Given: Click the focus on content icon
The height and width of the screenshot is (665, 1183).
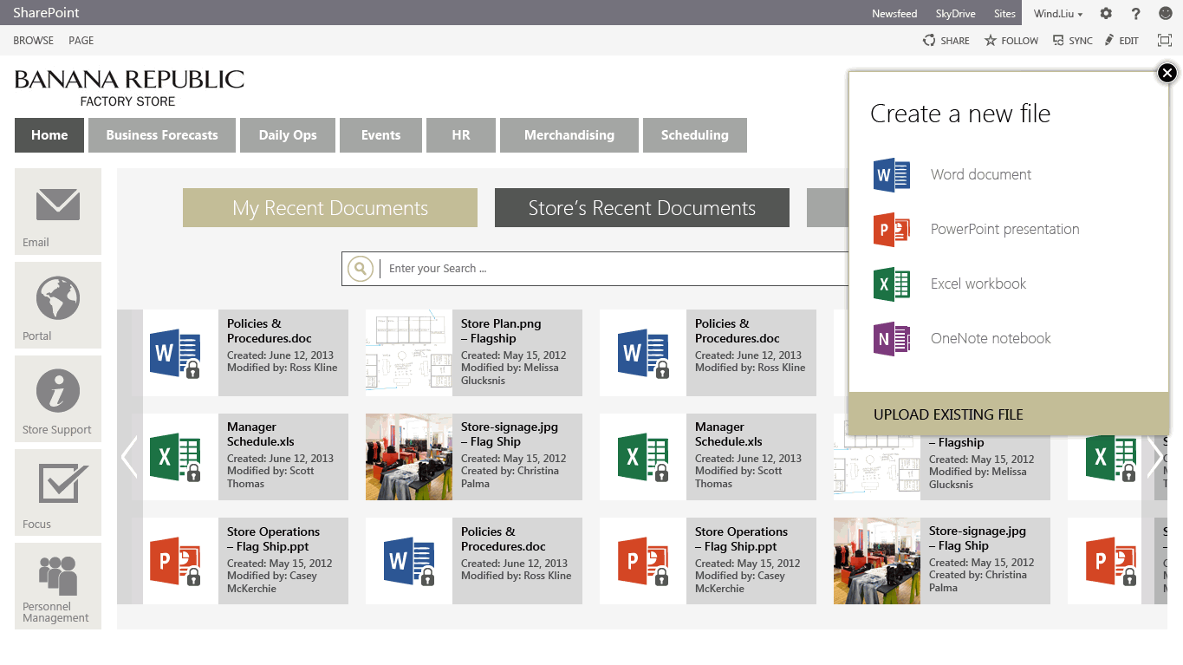Looking at the screenshot, I should click(x=1165, y=41).
